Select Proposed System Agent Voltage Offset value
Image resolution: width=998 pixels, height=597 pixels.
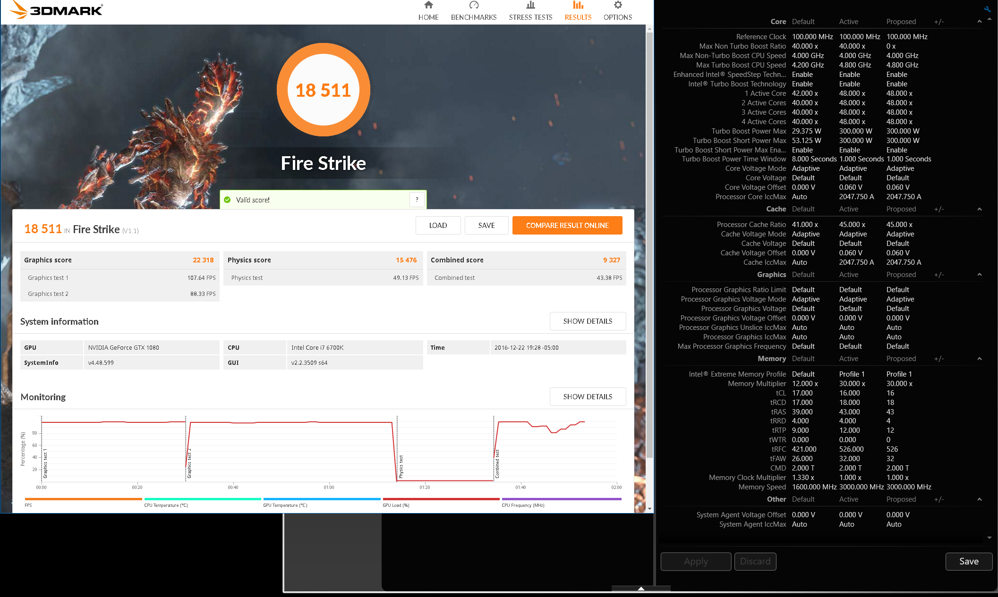898,515
